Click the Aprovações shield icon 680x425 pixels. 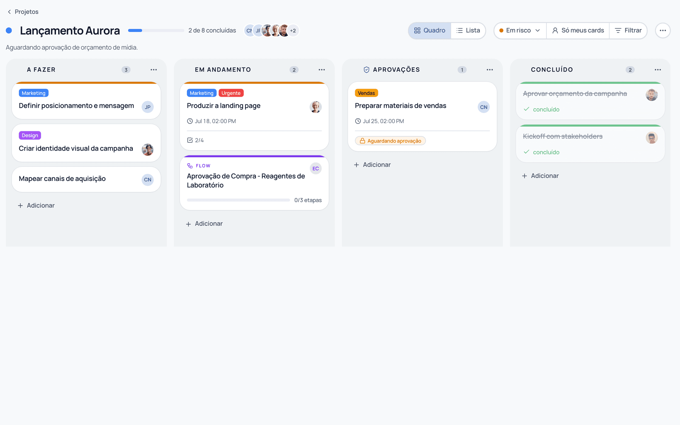click(x=367, y=70)
